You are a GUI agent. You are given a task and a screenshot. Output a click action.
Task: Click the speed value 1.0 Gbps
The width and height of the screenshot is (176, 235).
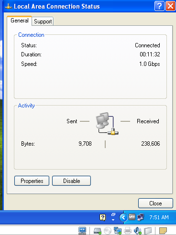tap(150, 64)
